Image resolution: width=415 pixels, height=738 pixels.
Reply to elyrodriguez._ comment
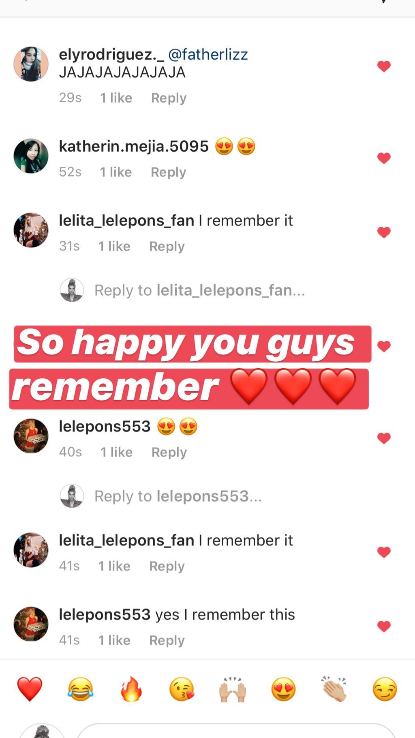[x=169, y=98]
